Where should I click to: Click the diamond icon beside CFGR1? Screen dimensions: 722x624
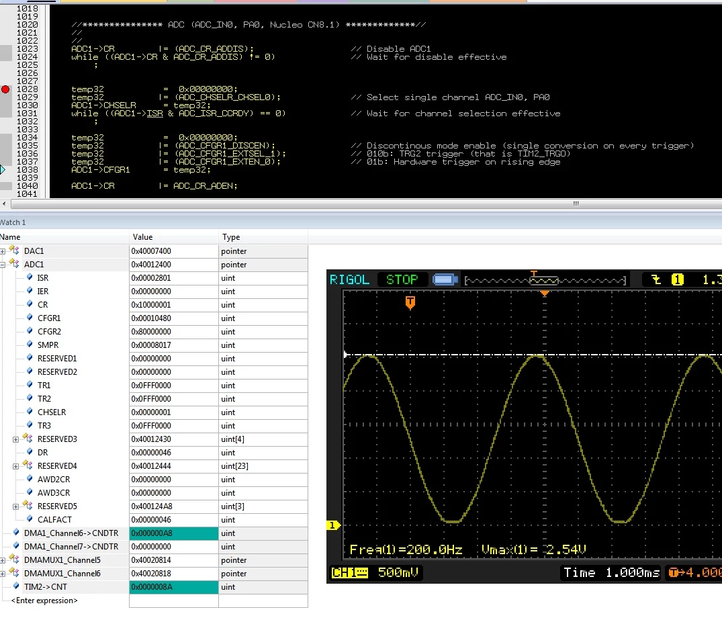(x=30, y=317)
